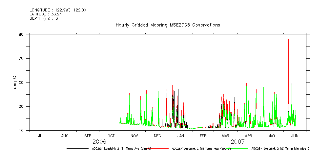Click the 2006 year label under the axis

(99, 142)
